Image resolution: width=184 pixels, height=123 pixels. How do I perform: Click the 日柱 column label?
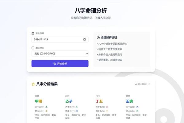tap(98, 96)
